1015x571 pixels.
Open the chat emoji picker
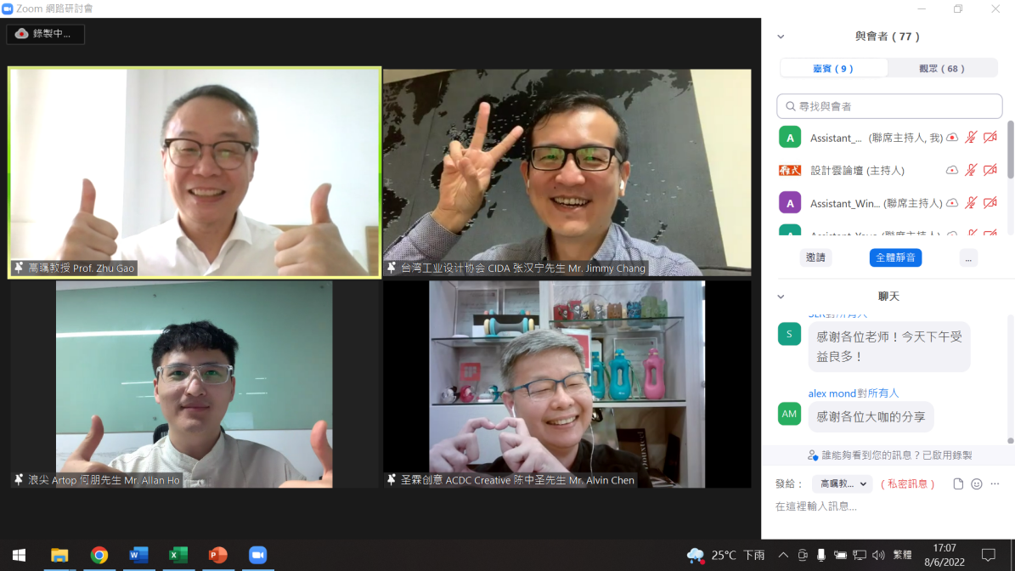pos(977,484)
